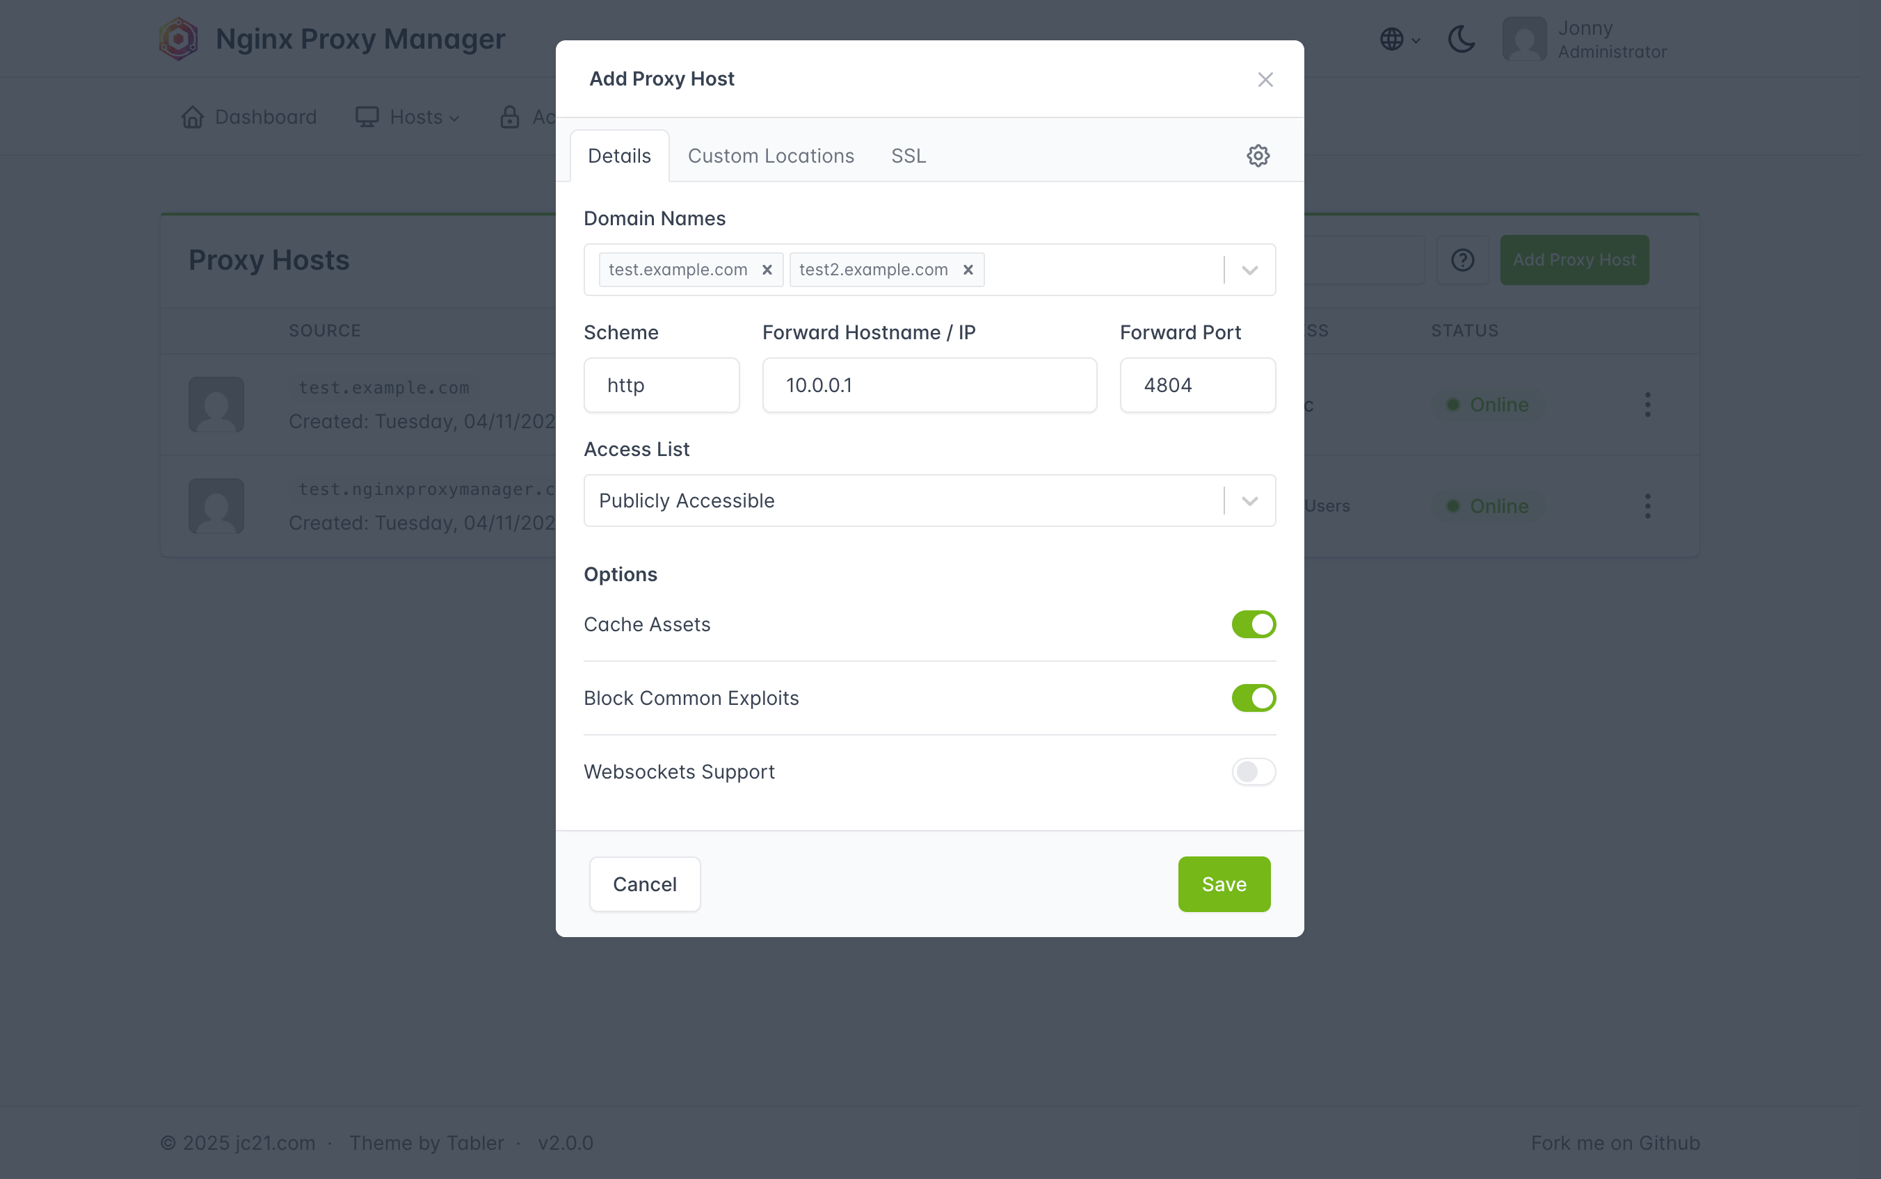Remove test2.example.com domain tag
Screen dimensions: 1881x1179
coord(968,270)
